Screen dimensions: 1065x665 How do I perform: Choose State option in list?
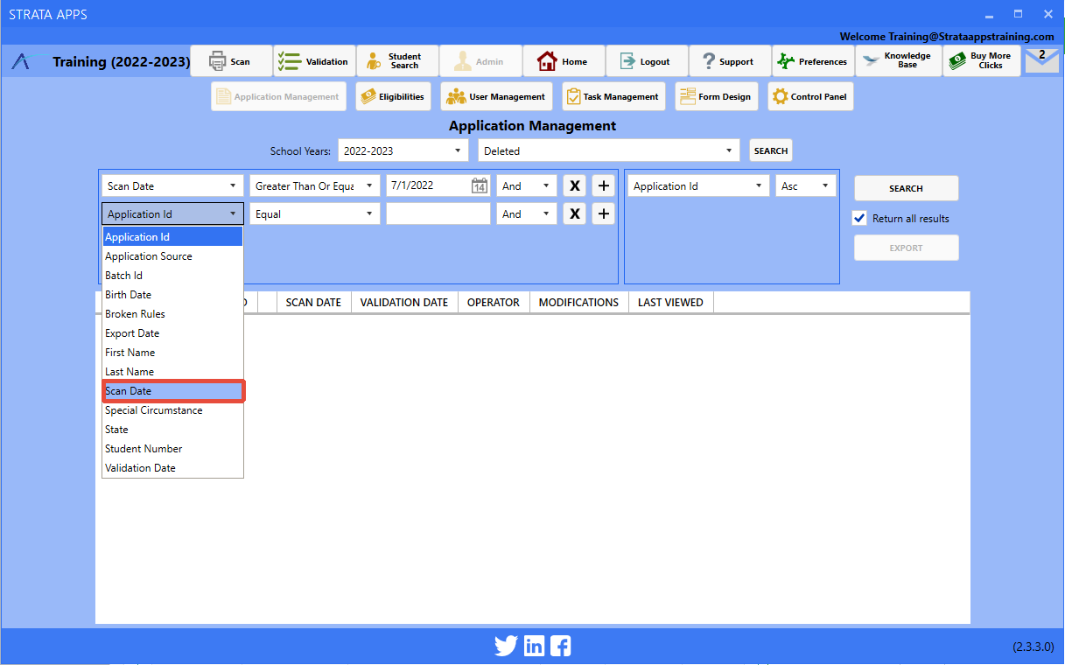172,429
